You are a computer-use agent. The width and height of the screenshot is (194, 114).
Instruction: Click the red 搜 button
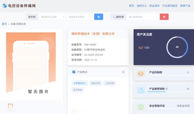point(164,17)
